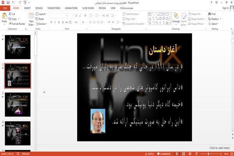The image size is (234, 156).
Task: Open the Section dropdown
Action: coord(41,24)
